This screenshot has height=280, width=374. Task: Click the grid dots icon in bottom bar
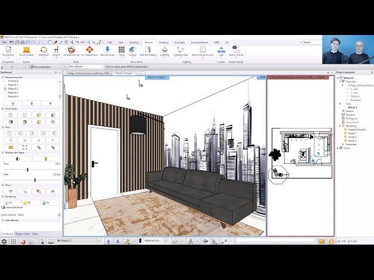(x=13, y=242)
